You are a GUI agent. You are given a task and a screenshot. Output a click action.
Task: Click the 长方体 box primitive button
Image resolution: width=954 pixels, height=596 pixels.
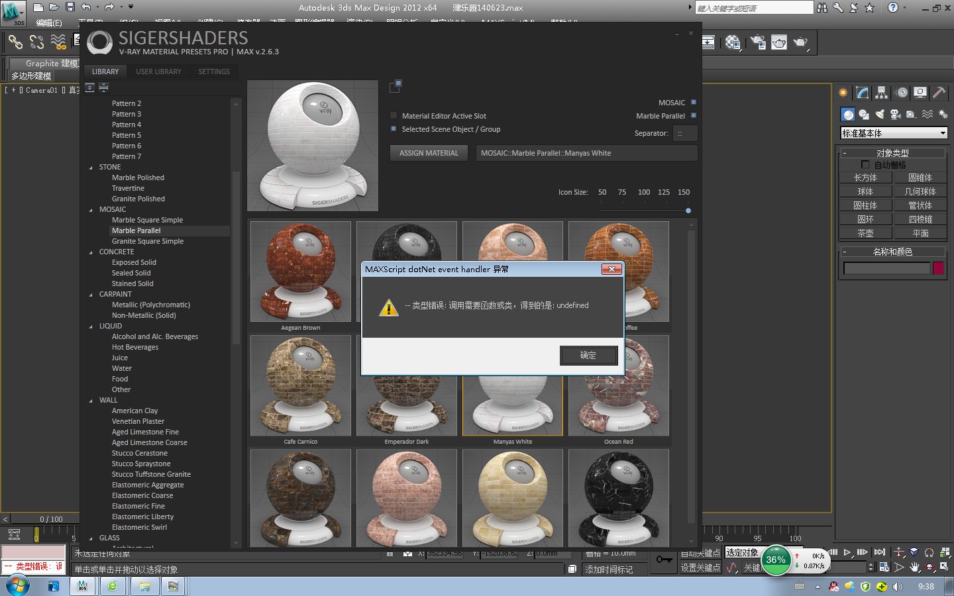tap(865, 177)
